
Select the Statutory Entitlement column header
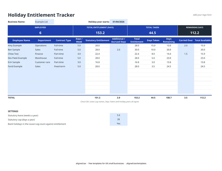[x=97, y=40]
